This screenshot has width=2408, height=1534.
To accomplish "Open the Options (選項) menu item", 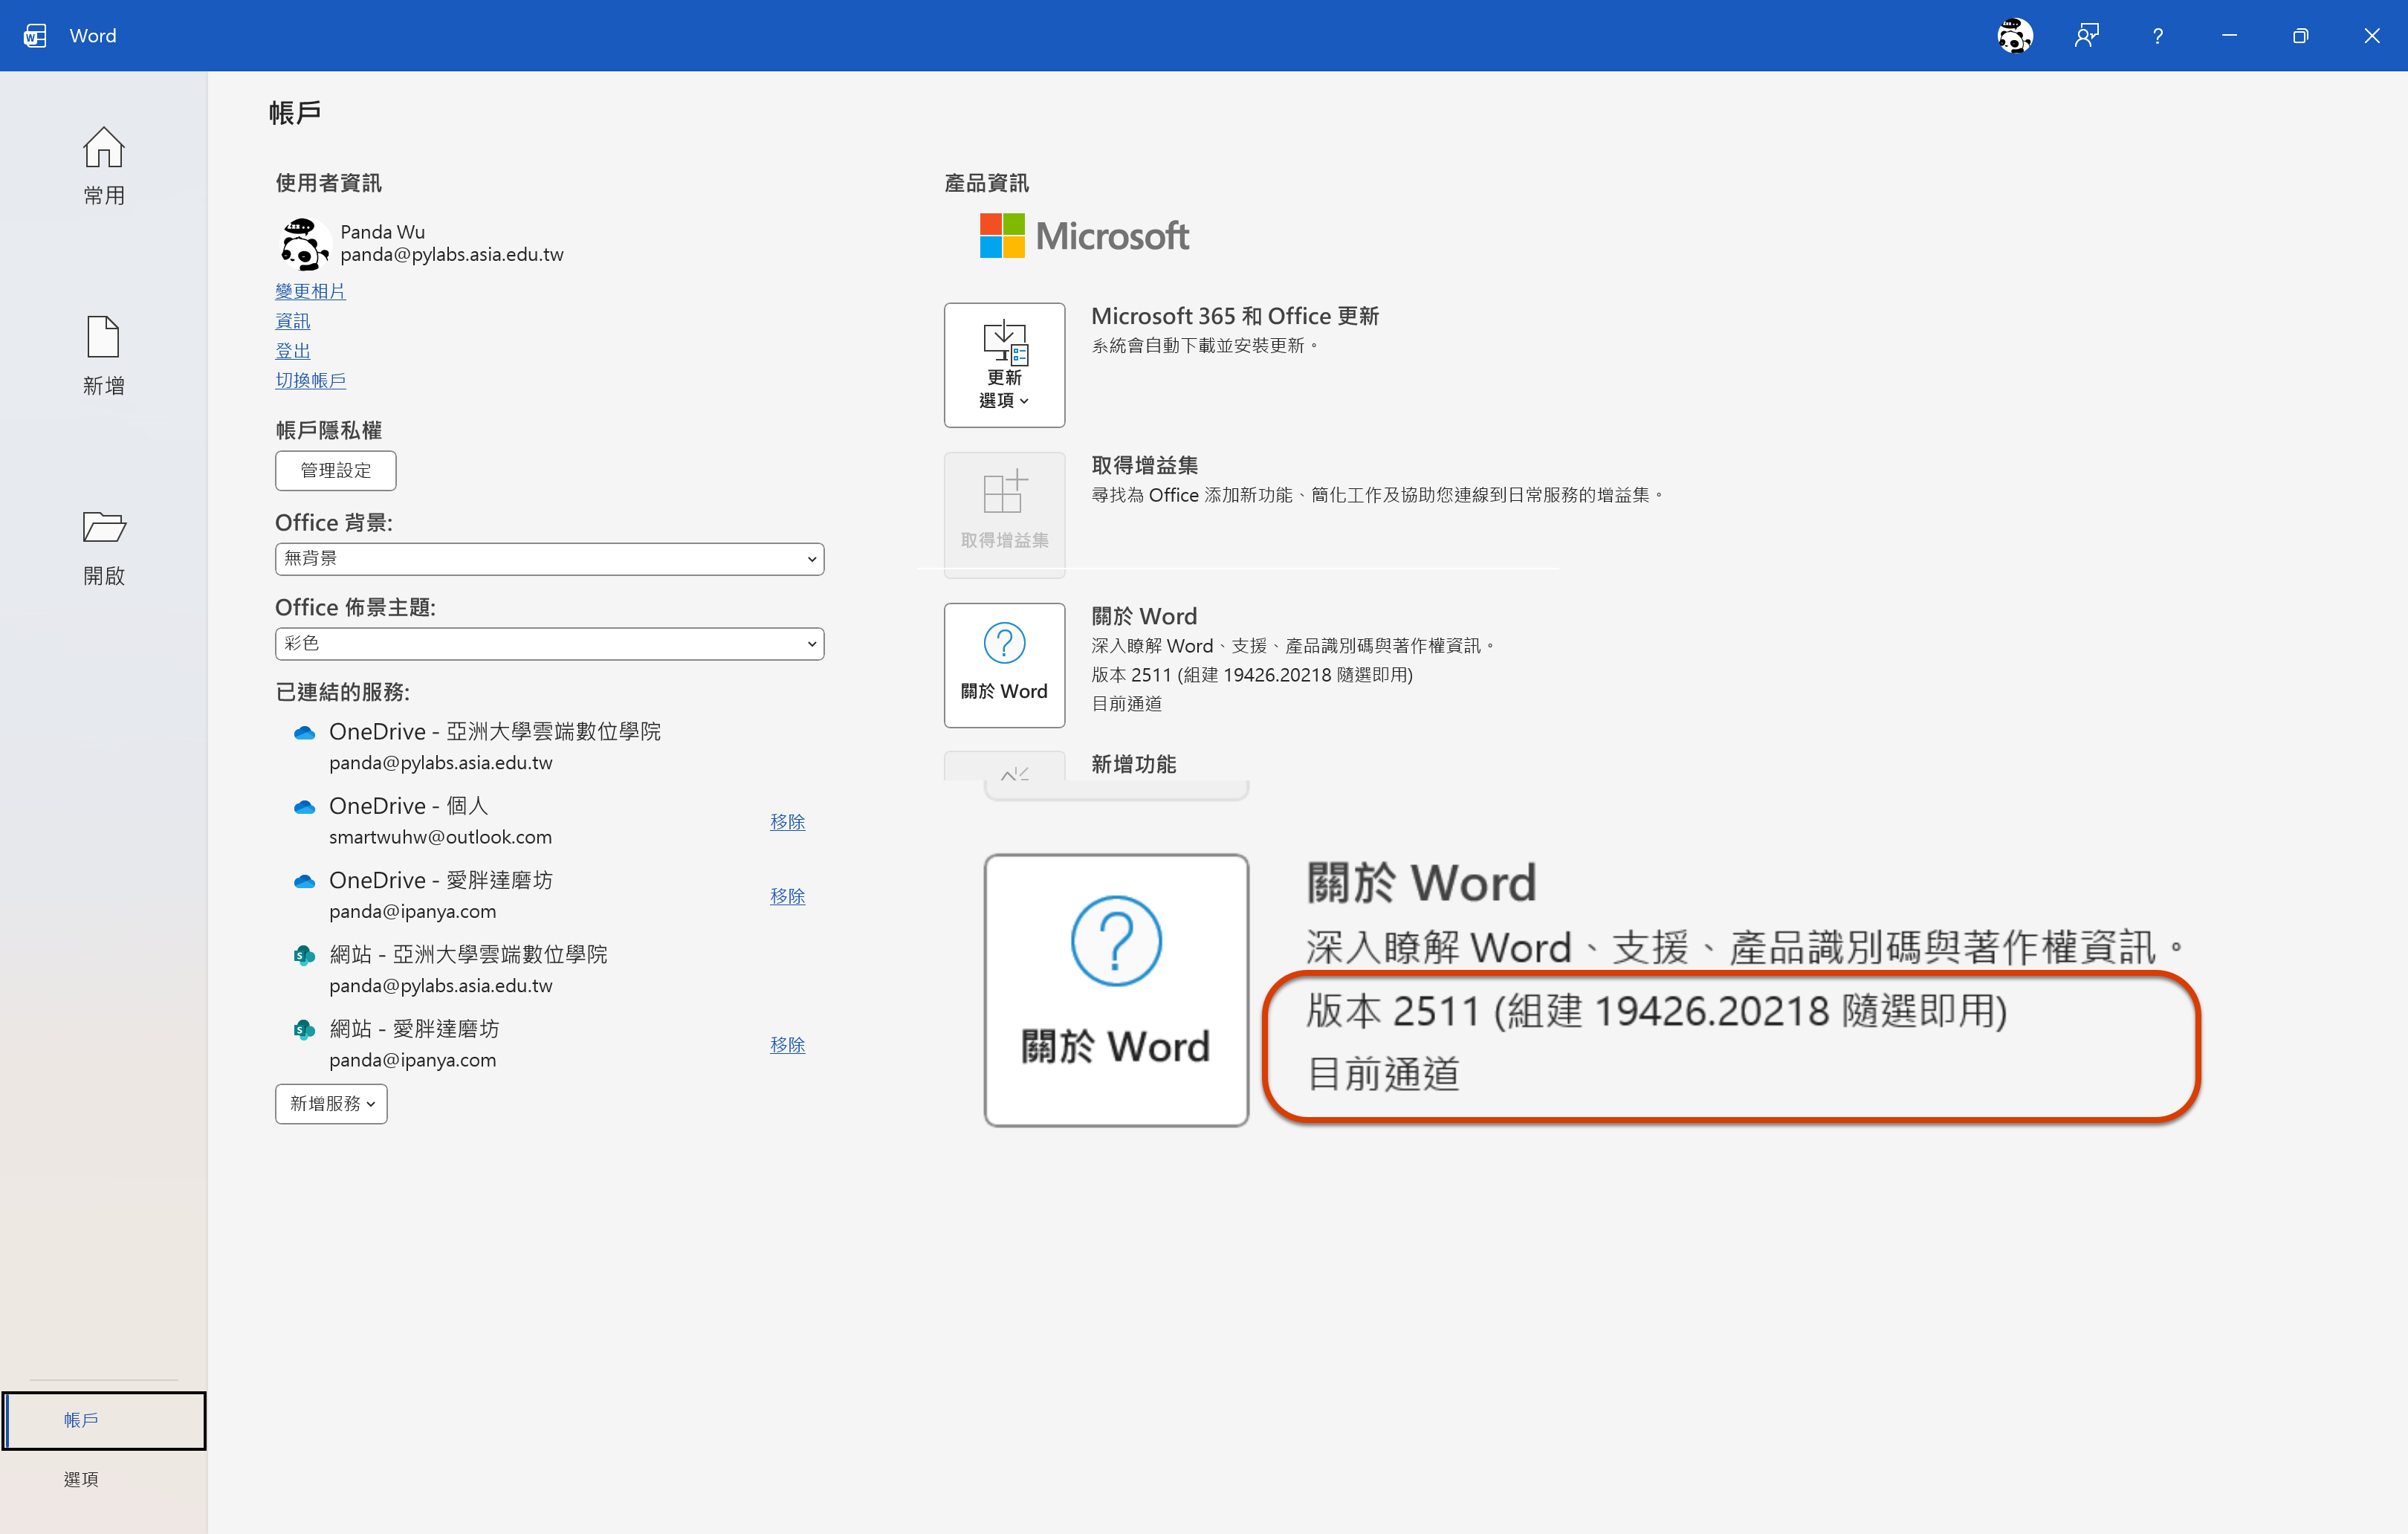I will (x=81, y=1479).
